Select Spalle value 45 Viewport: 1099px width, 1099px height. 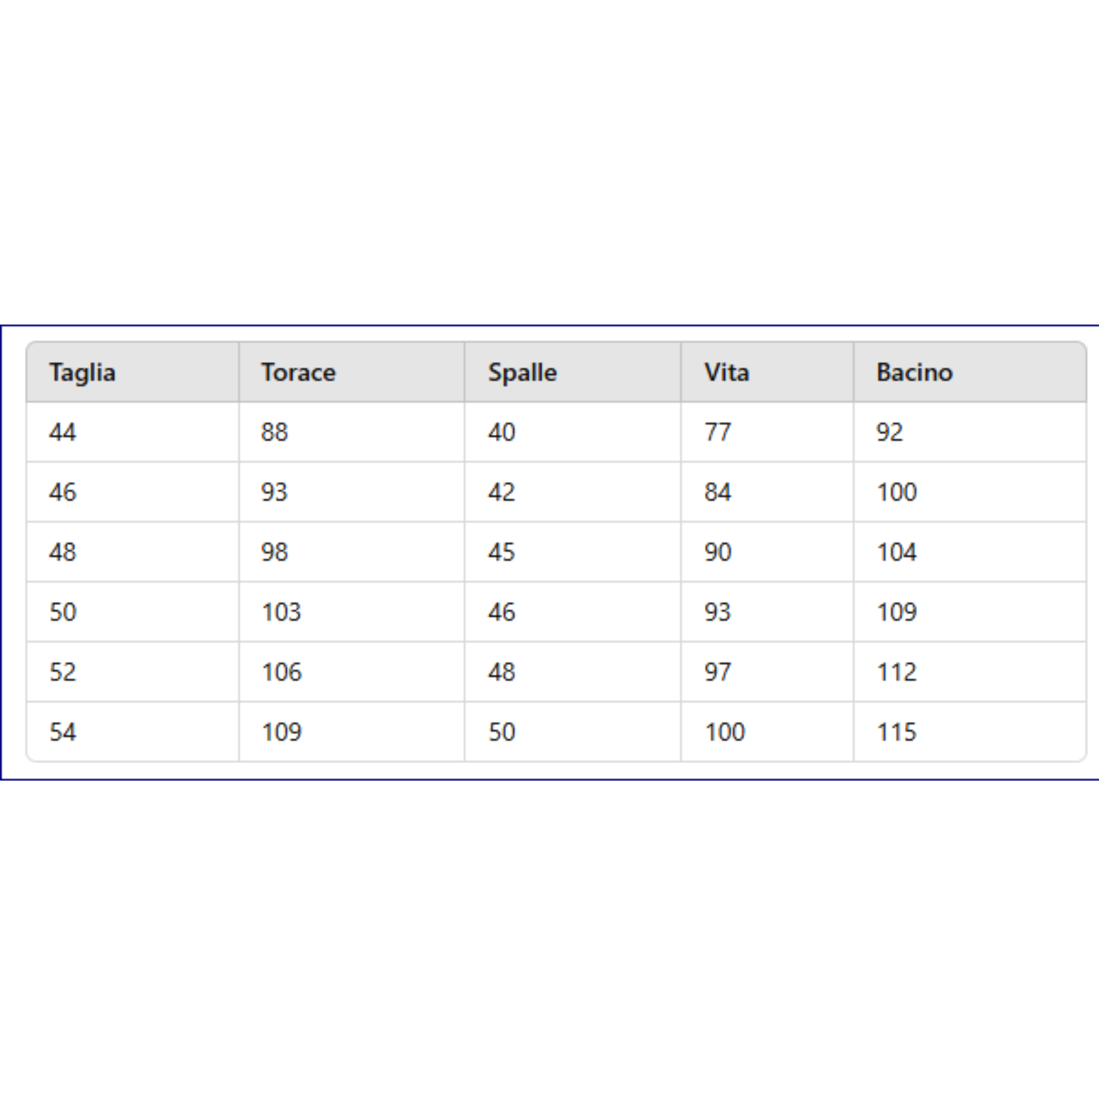tap(501, 552)
